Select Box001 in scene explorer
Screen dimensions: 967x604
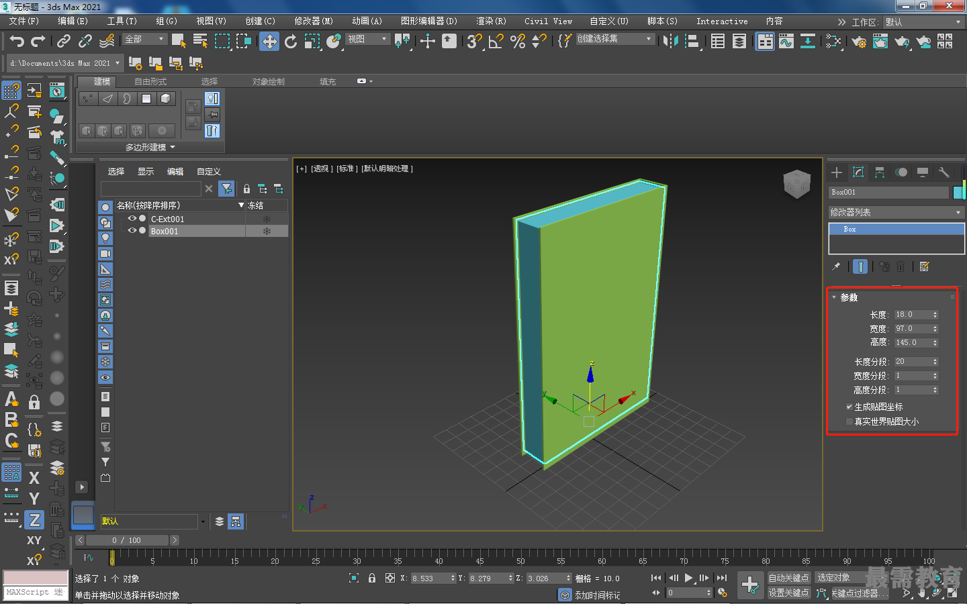(x=165, y=231)
